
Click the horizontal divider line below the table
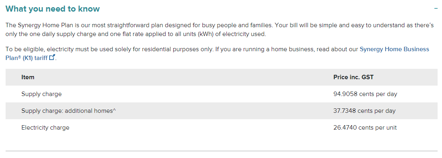click(x=222, y=151)
